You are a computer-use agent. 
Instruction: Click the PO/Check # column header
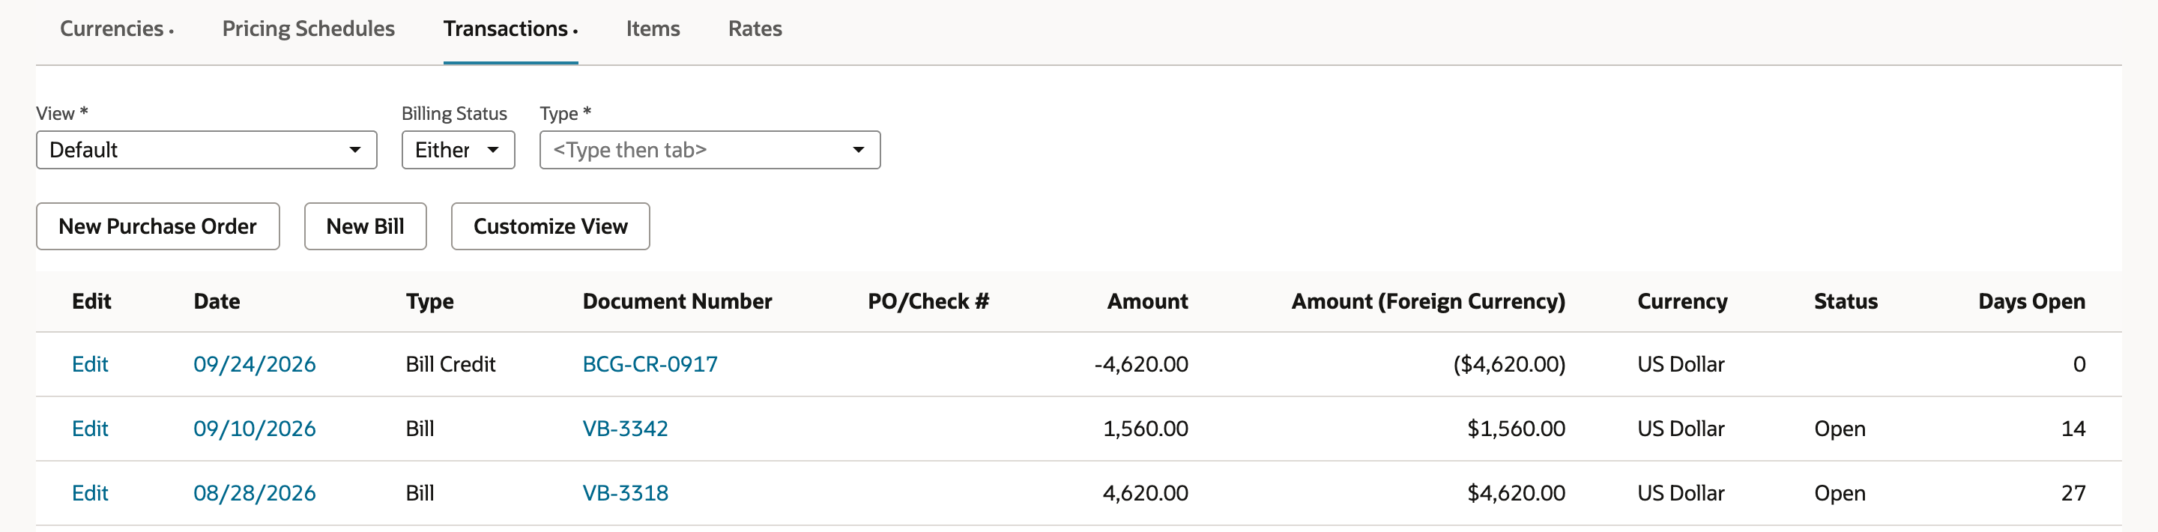(x=928, y=302)
